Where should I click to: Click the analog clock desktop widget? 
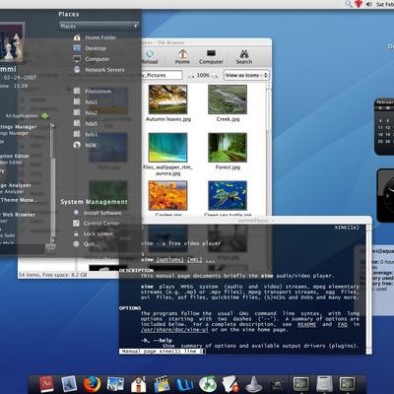(386, 196)
